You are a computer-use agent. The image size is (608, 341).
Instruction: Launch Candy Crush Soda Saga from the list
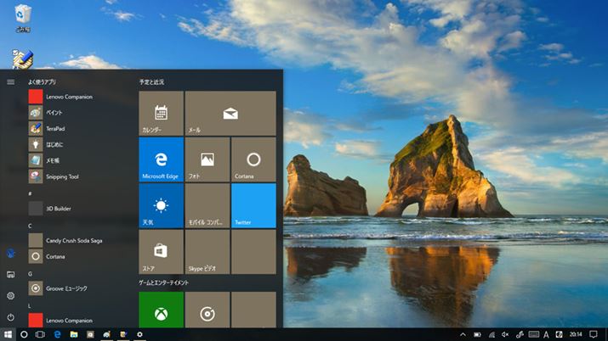tap(72, 241)
